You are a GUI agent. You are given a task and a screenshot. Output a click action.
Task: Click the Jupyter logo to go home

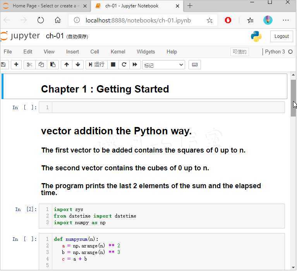pos(20,36)
